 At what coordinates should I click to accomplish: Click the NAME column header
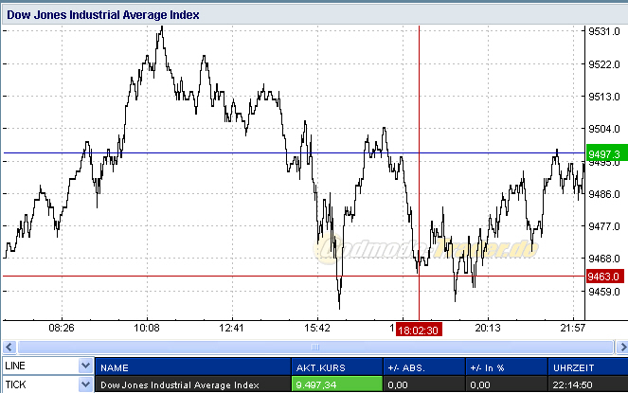click(193, 367)
